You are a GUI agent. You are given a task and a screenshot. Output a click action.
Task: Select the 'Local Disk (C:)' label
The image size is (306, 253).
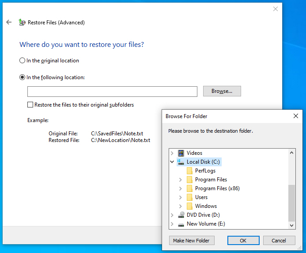coord(203,162)
